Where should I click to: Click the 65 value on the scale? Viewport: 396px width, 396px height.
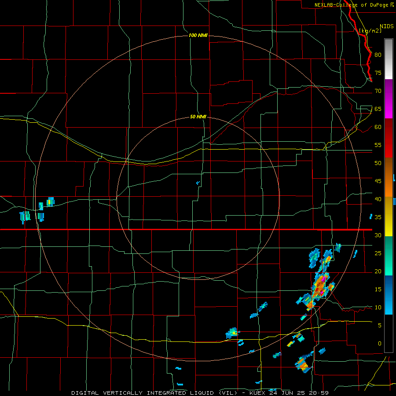(378, 109)
